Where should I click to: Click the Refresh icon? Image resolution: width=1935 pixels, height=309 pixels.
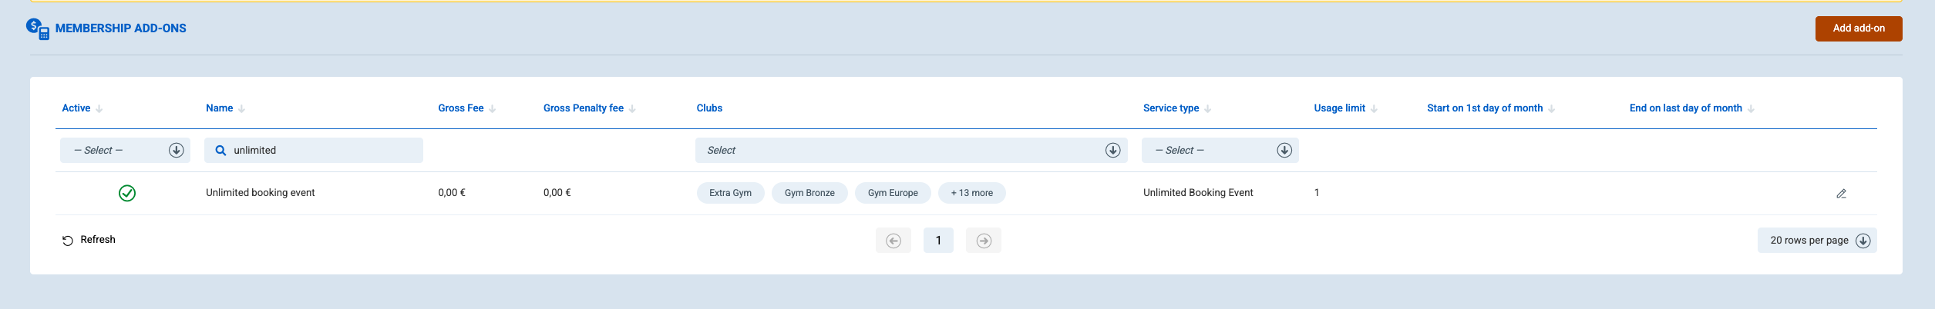[x=68, y=241]
